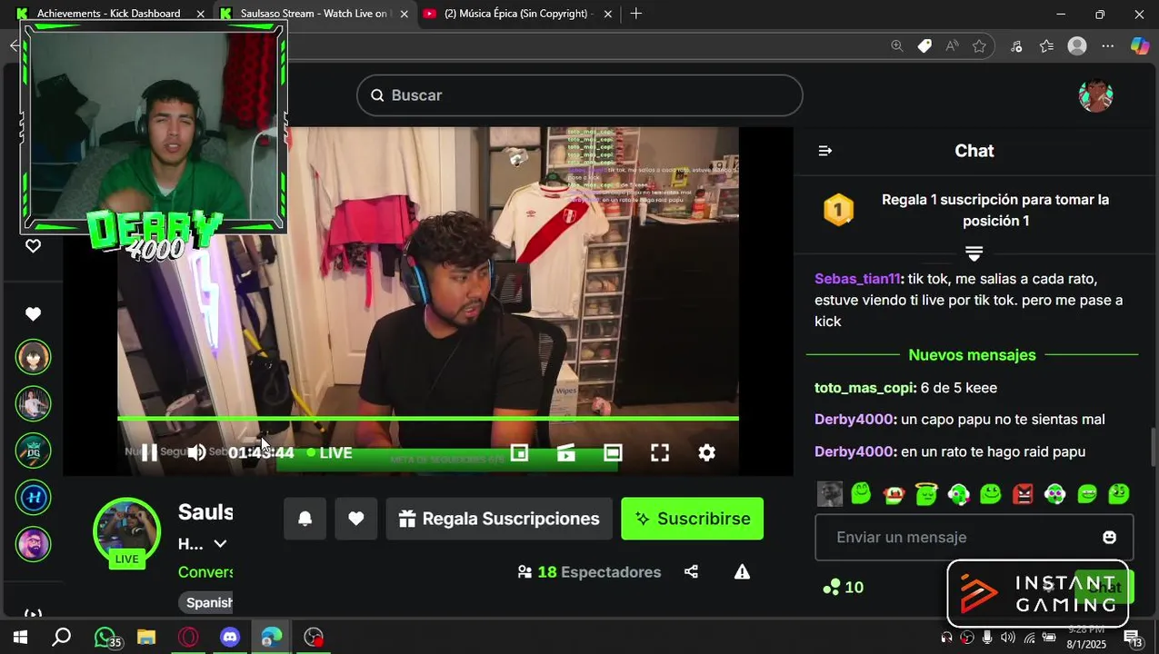Report stream with warning triangle icon

[x=743, y=571]
